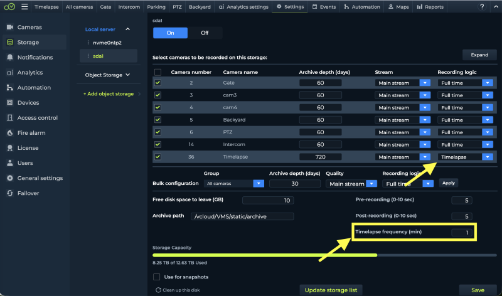Viewport: 502px width, 296px height.
Task: Uncheck the Backyard camera checkbox
Action: click(158, 120)
